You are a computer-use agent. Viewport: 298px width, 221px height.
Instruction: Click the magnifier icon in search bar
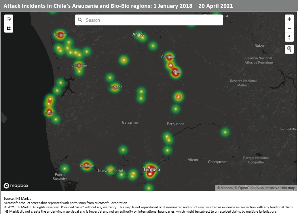point(80,20)
